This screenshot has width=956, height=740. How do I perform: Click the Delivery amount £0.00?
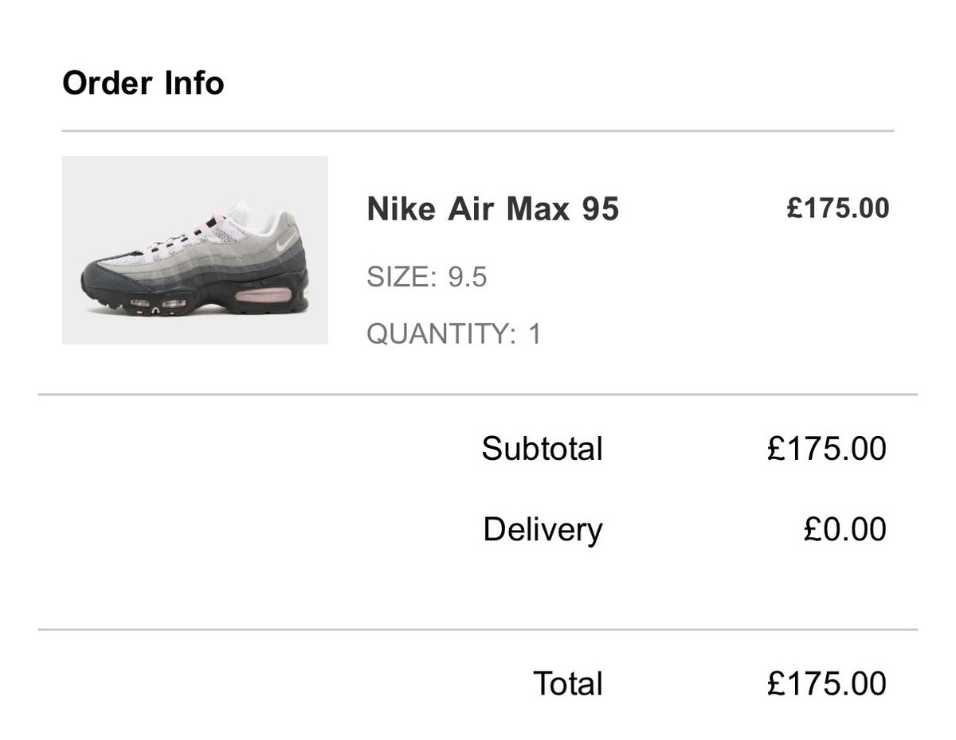[x=844, y=529]
